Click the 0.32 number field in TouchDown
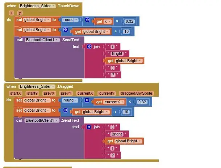221x168 pixels. pyautogui.click(x=129, y=22)
